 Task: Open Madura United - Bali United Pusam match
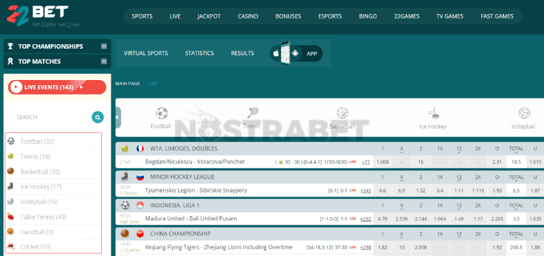(191, 218)
